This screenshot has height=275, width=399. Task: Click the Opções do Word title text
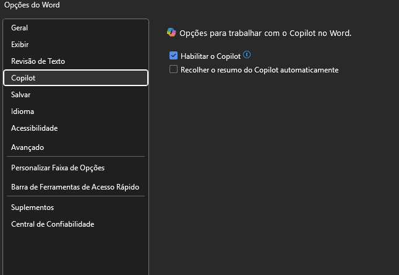(x=32, y=5)
